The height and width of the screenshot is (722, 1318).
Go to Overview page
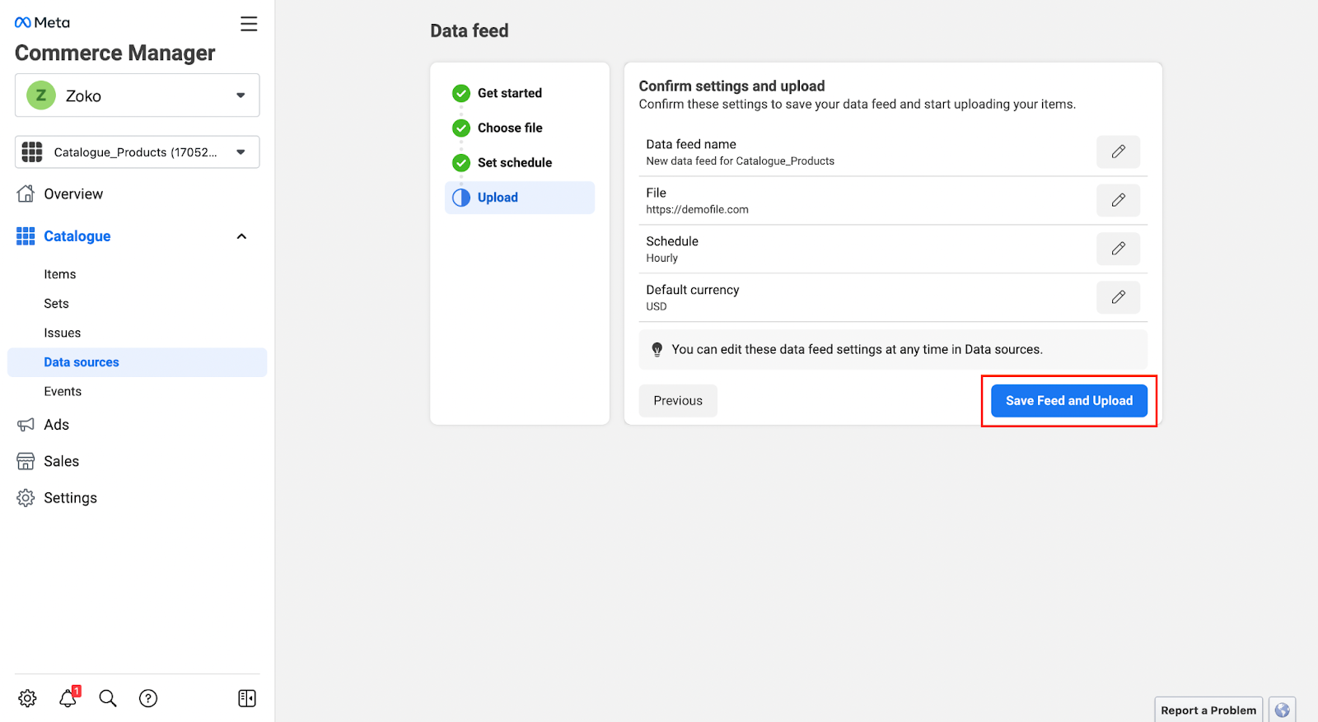tap(73, 194)
